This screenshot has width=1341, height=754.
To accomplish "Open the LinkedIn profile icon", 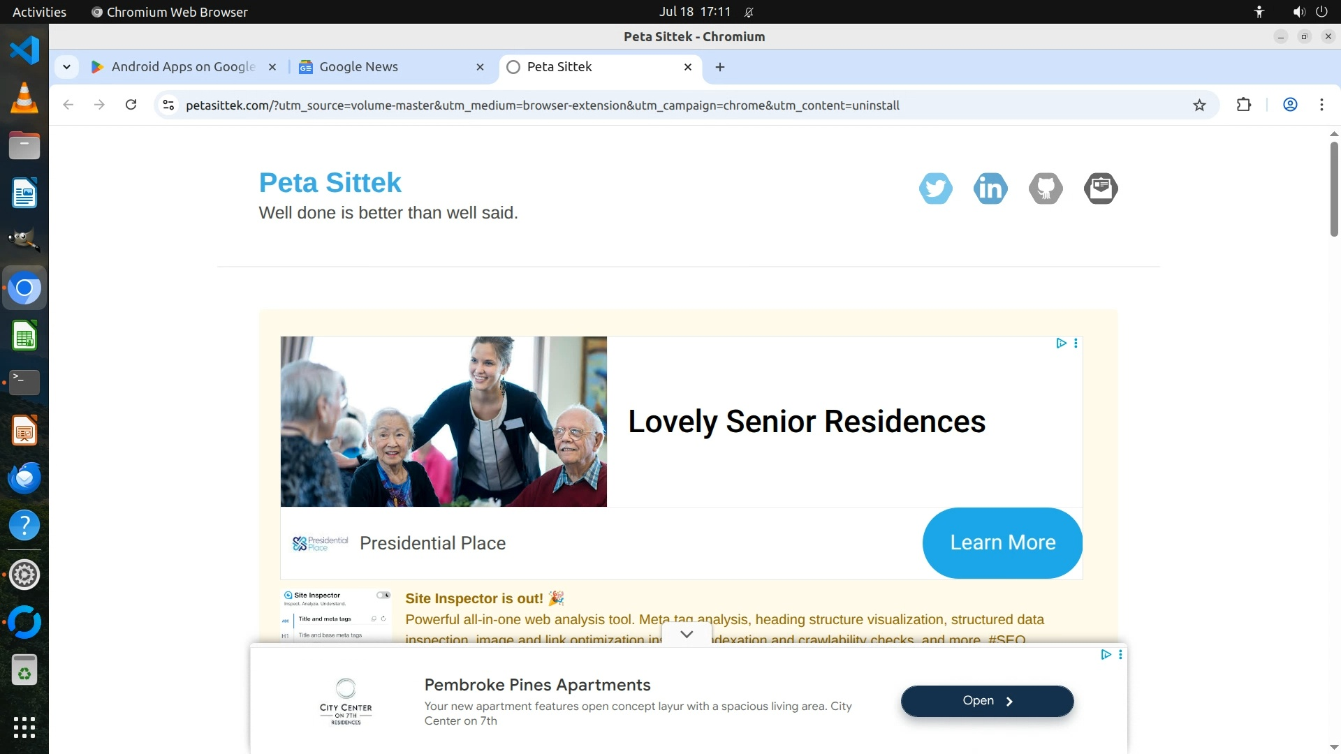I will (x=990, y=188).
